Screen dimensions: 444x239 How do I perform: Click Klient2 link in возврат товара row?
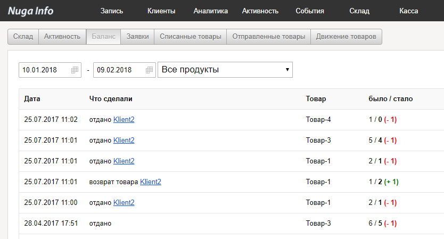150,182
